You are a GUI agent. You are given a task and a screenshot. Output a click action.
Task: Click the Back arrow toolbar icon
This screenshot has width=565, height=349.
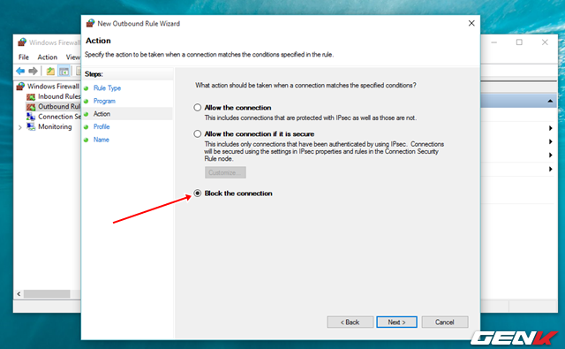20,71
